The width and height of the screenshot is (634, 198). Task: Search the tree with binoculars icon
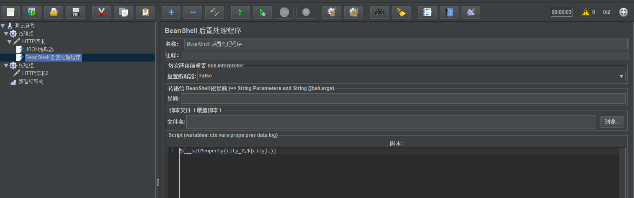pyautogui.click(x=379, y=12)
